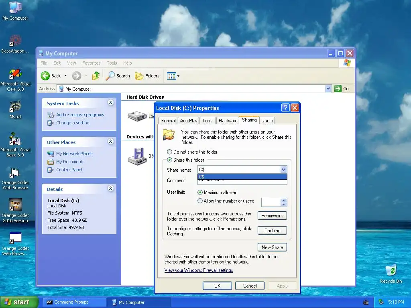Image resolution: width=411 pixels, height=308 pixels.
Task: Open My Documents from Other Places
Action: click(x=70, y=162)
